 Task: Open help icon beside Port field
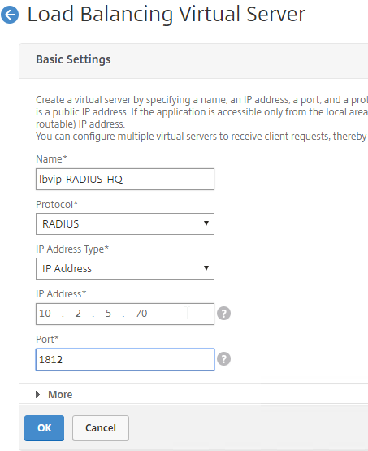[x=223, y=359]
